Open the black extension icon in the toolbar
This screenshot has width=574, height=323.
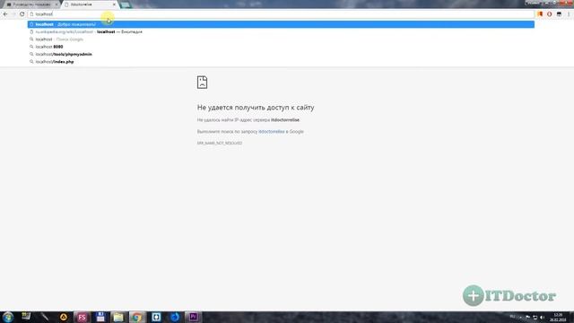(x=559, y=14)
